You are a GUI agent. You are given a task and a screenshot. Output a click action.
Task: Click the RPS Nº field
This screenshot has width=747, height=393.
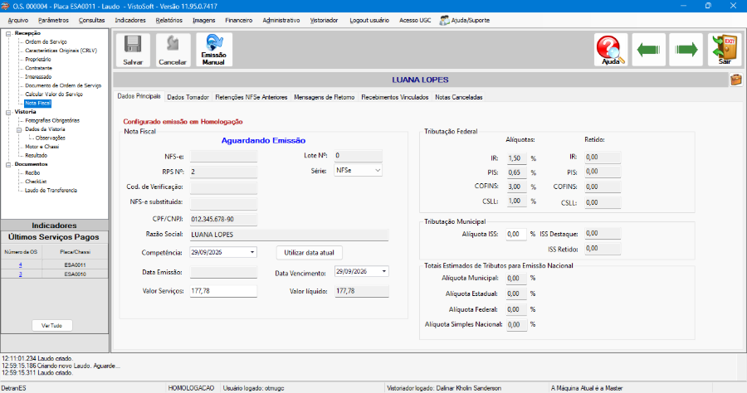click(x=223, y=172)
